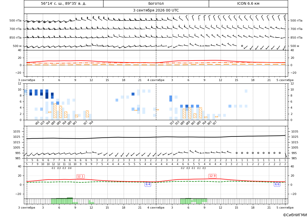Click the 492 cloud base value label

(x=37, y=123)
